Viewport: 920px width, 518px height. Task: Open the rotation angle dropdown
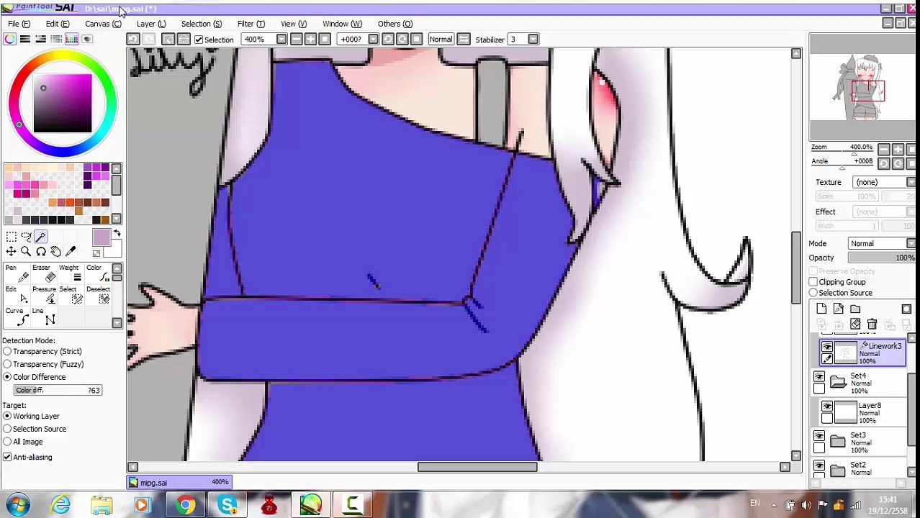coord(373,40)
